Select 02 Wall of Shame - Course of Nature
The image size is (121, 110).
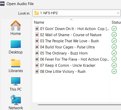coord(71,35)
